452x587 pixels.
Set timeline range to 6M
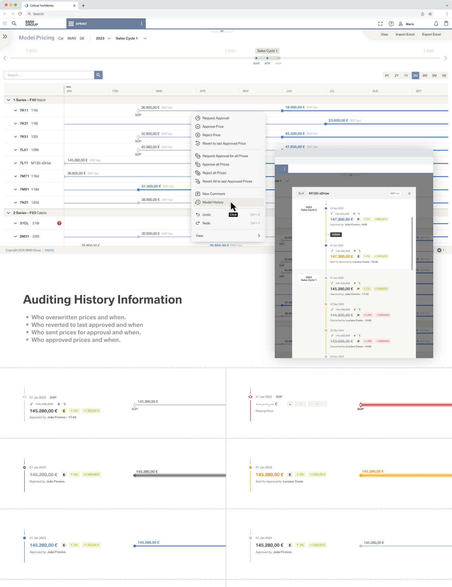pyautogui.click(x=425, y=75)
